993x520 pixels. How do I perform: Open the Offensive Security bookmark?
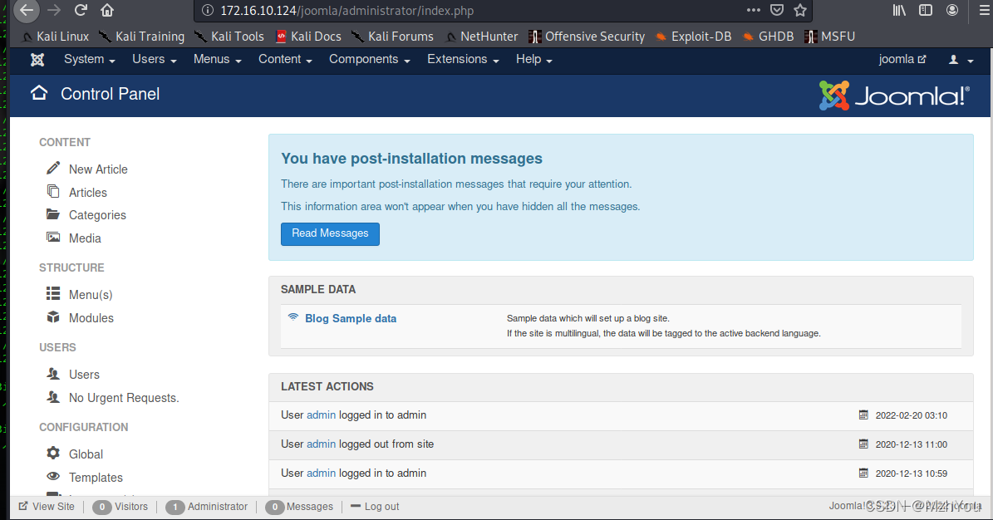[x=587, y=37]
